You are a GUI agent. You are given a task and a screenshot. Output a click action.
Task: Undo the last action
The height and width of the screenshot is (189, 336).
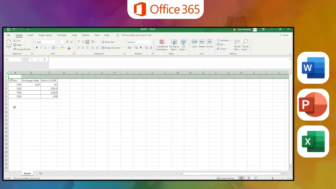tap(14, 29)
